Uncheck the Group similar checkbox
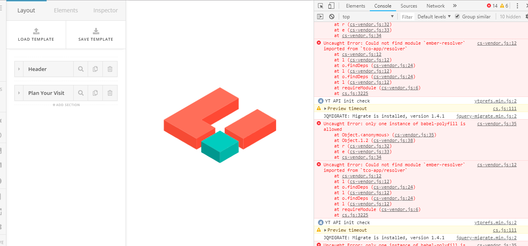 457,17
